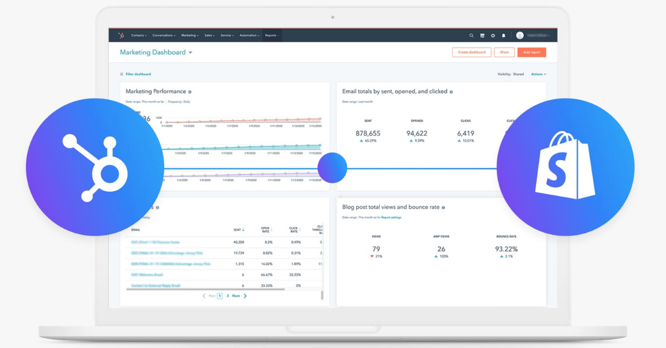
Task: Sort table by Open Rate column
Action: (266, 229)
